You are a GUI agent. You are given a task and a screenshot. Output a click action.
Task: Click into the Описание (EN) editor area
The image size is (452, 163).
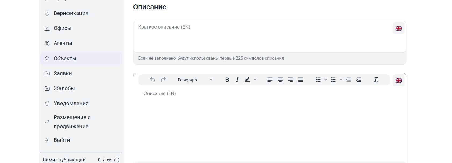click(270, 124)
